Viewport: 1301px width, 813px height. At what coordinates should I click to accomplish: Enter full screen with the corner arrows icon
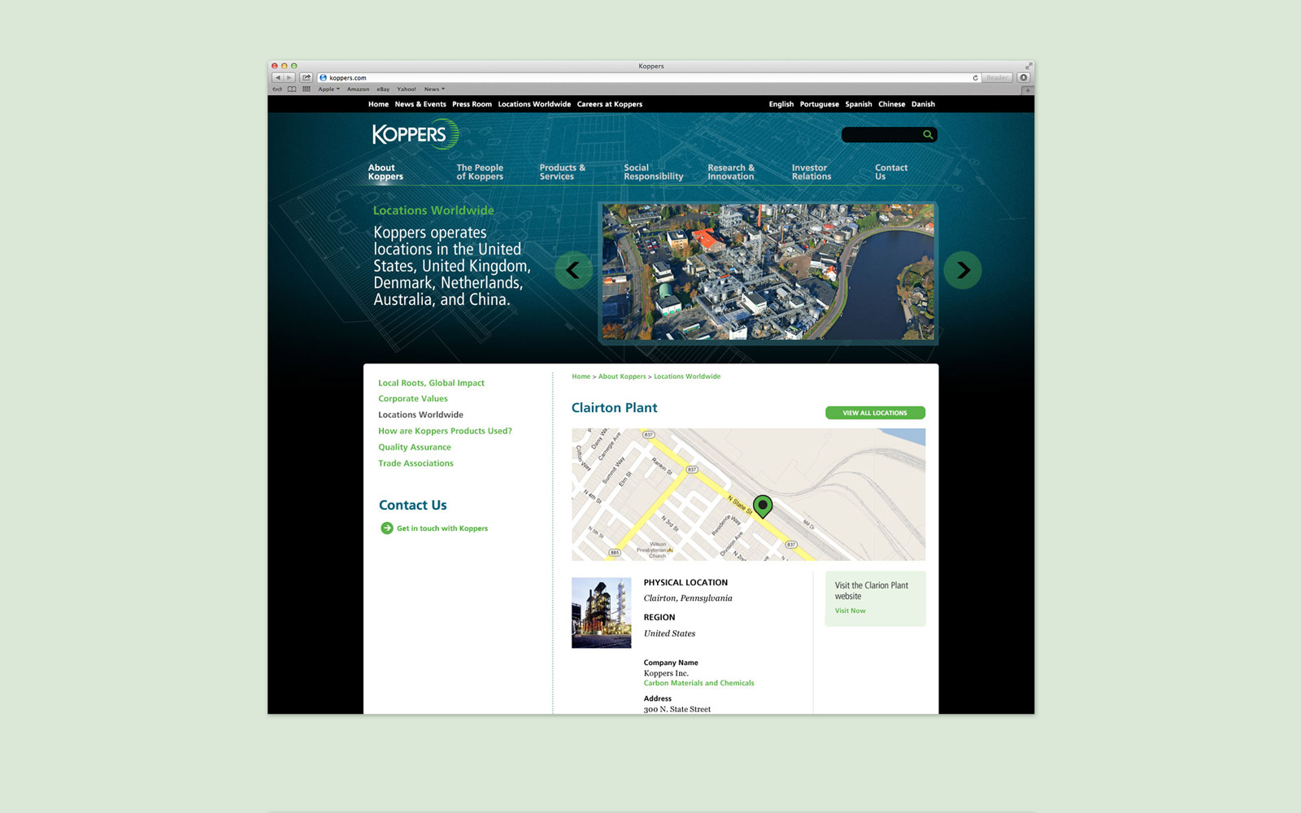[1029, 66]
